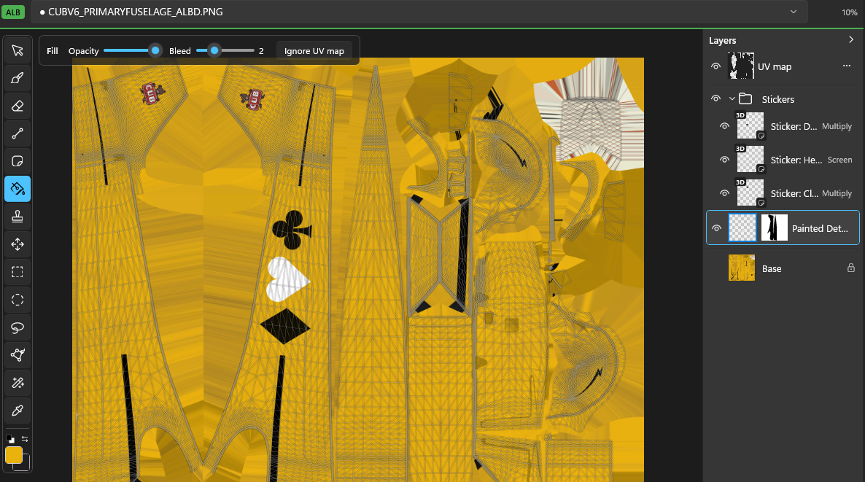Click the Ignore UV map button

tap(314, 51)
